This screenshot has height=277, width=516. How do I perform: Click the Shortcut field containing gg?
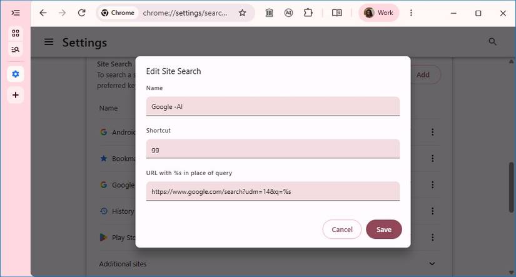(x=273, y=149)
